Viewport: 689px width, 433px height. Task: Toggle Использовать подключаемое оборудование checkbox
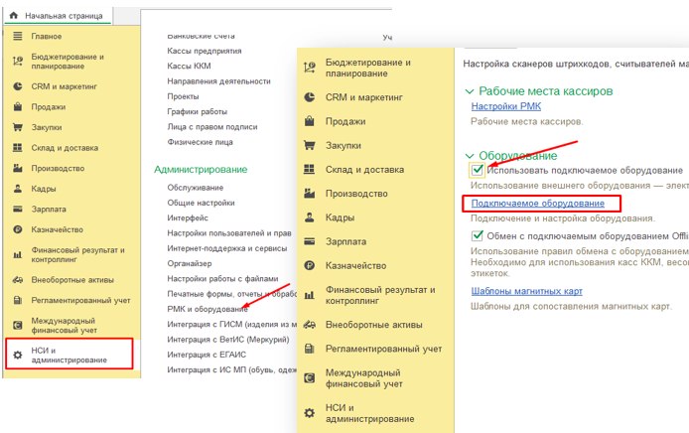[x=478, y=170]
